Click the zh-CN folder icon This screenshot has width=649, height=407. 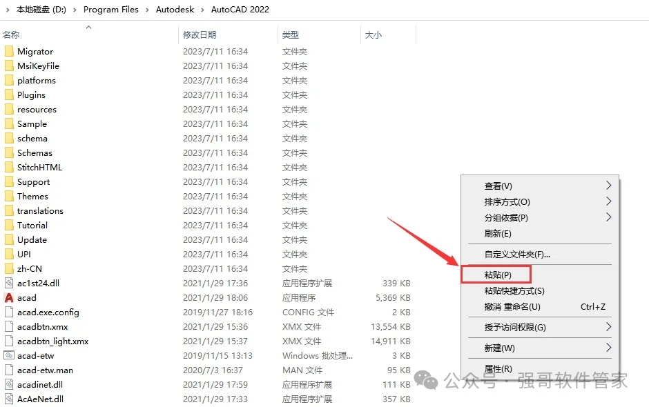9,268
